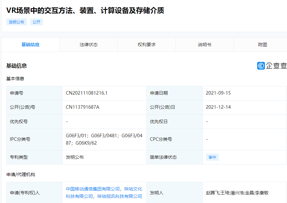Click the 公开(公告)日 label cell
This screenshot has width=287, height=203.
[175, 107]
